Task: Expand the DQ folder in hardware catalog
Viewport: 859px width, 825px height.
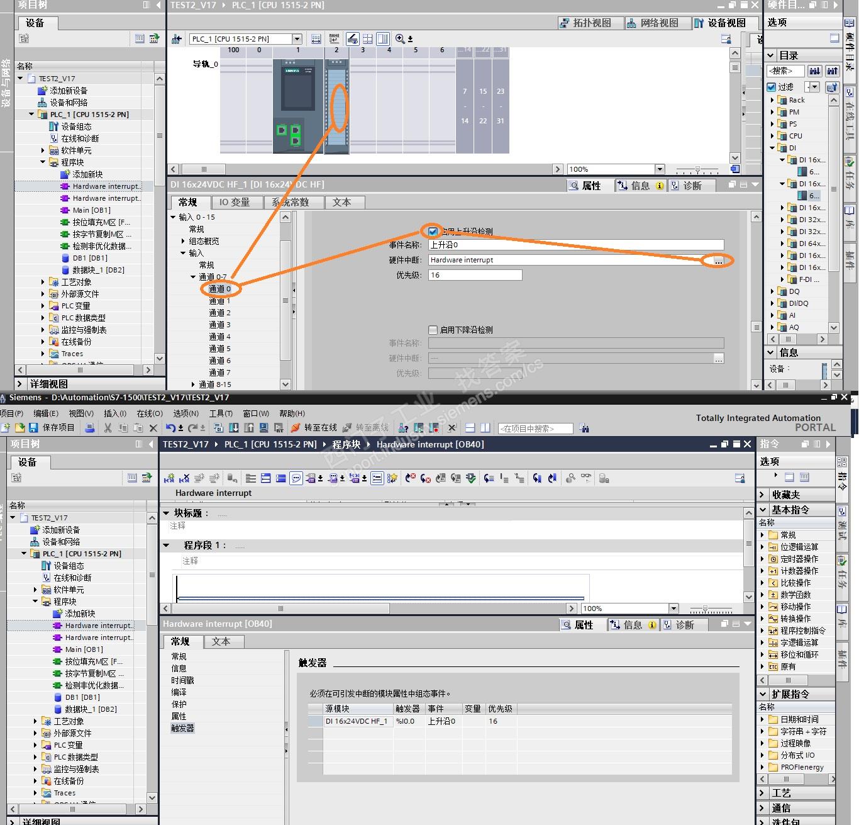Action: [x=773, y=291]
